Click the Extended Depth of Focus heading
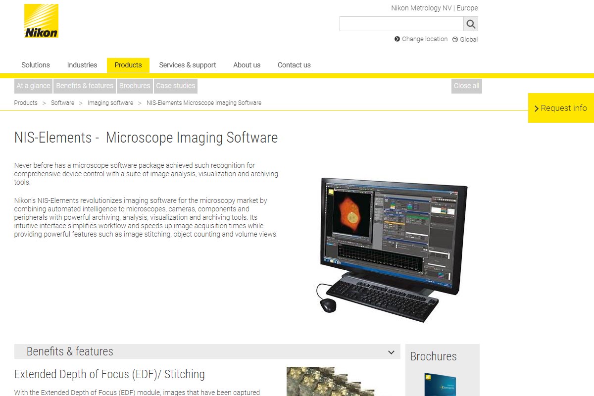594x396 pixels. pyautogui.click(x=109, y=374)
